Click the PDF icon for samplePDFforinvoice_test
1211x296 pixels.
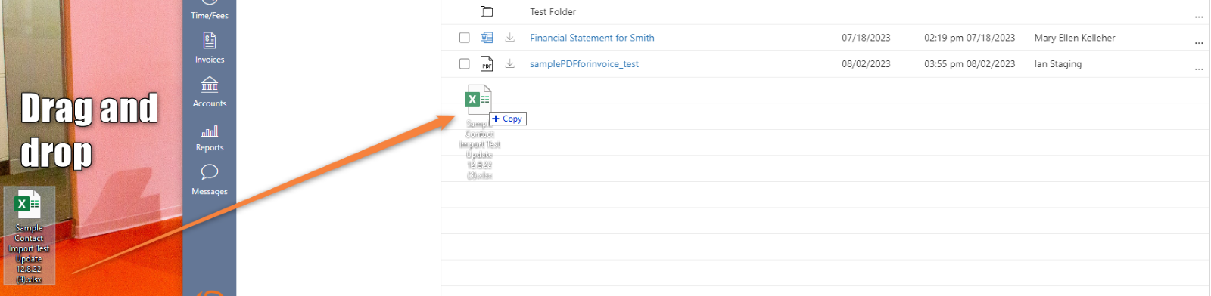point(487,63)
